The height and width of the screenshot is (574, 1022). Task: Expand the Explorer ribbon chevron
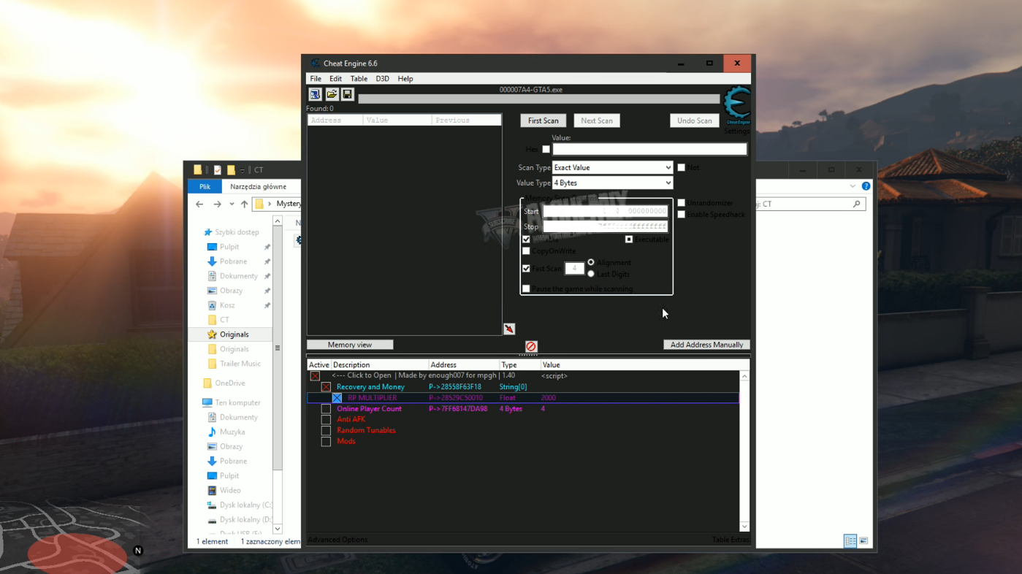click(852, 186)
